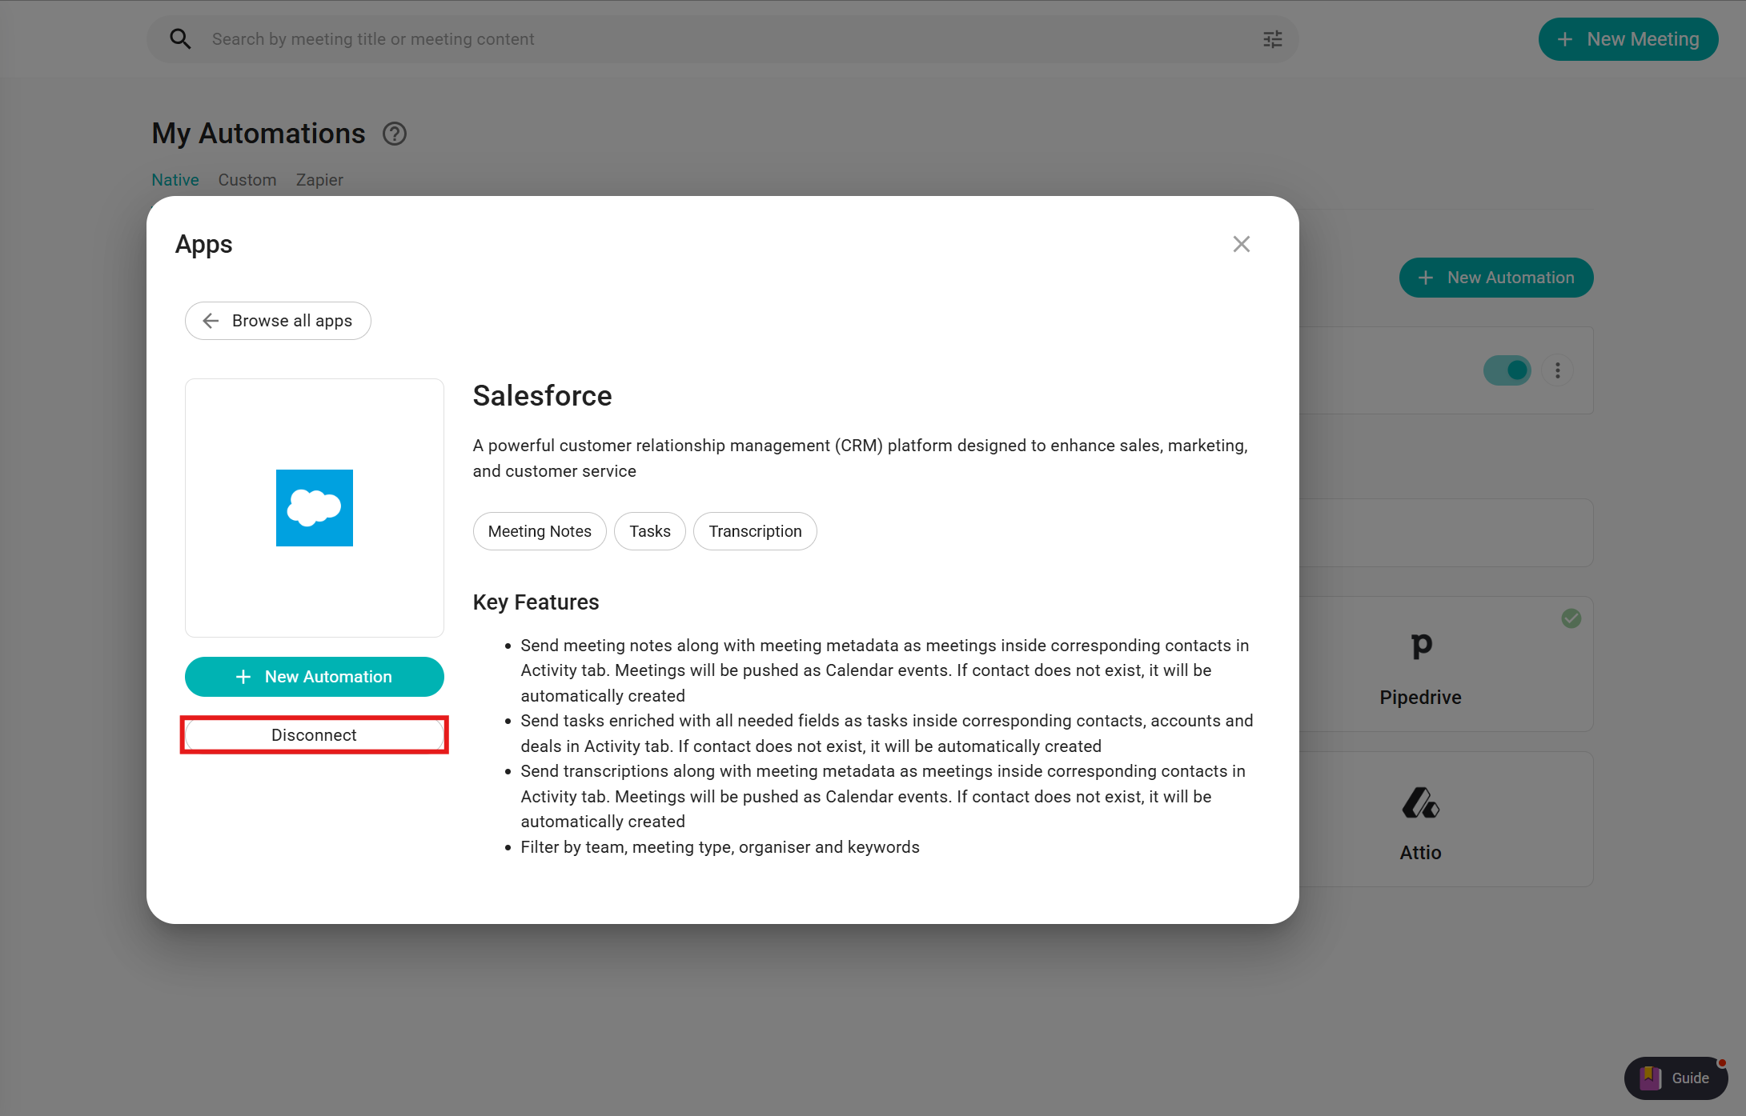Screen dimensions: 1746x1116
Task: Switch to the Zapier tab
Action: pyautogui.click(x=319, y=180)
